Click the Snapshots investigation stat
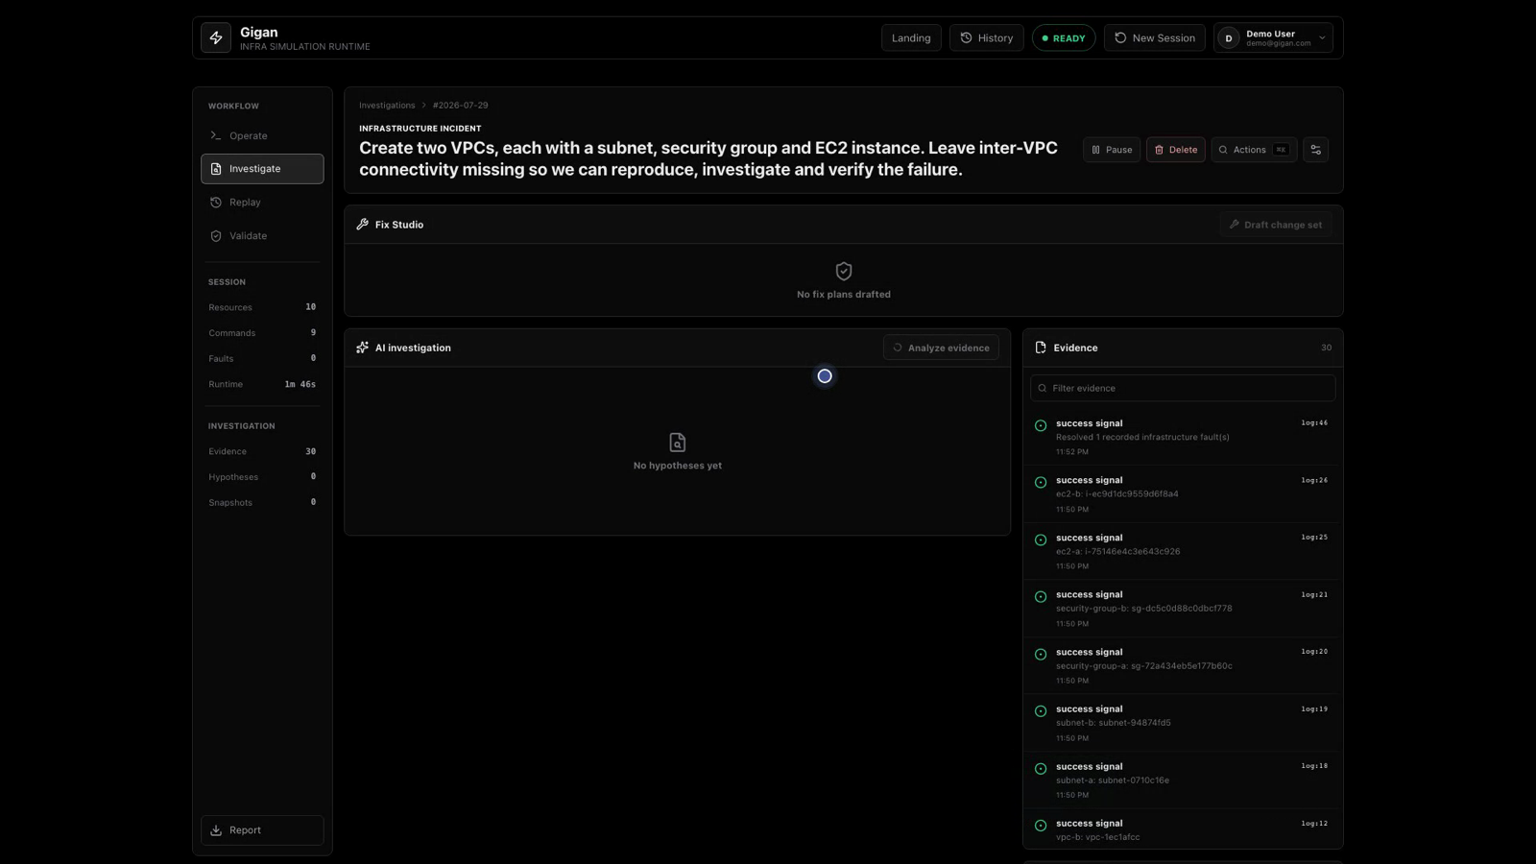1536x864 pixels. coord(262,502)
